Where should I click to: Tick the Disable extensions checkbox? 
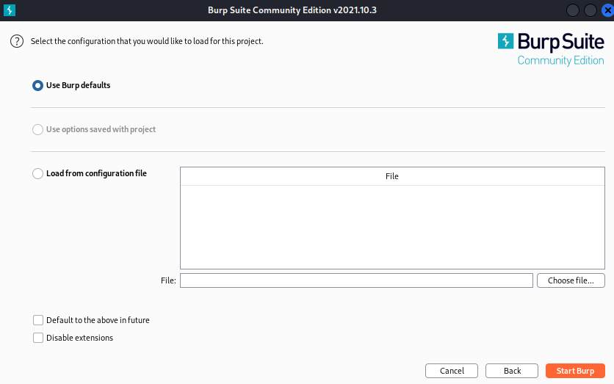pyautogui.click(x=38, y=338)
